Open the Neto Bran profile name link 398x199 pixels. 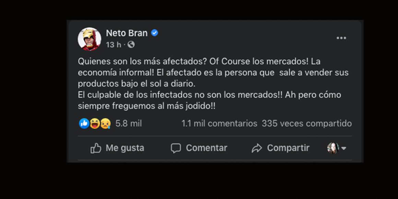(127, 33)
